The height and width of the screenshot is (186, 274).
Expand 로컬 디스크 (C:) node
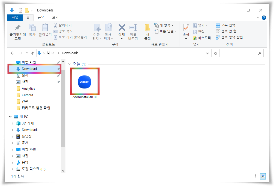click(13, 169)
